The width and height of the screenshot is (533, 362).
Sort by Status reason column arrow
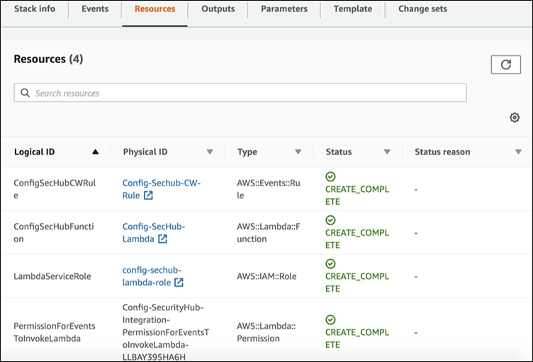(x=518, y=152)
